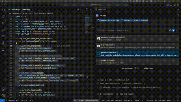Toggle the primary side bar layout
This screenshot has height=102, width=181.
167,5
